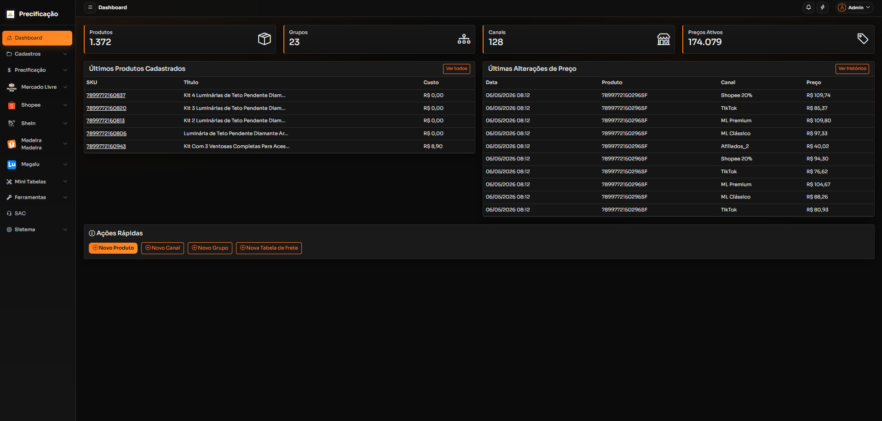Click the Custo value R$ 8,90

pos(433,147)
